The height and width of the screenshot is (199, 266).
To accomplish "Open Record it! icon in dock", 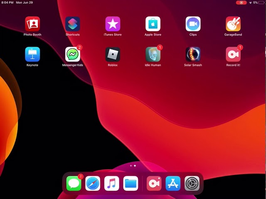I will pyautogui.click(x=154, y=183).
